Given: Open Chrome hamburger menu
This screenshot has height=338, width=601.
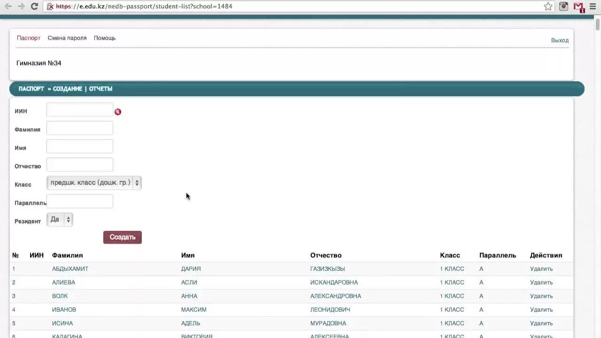Looking at the screenshot, I should click(593, 6).
